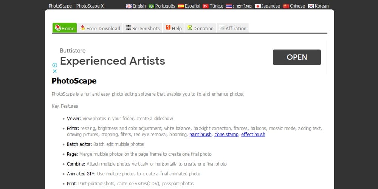Click the Editor: feature label

[73, 129]
